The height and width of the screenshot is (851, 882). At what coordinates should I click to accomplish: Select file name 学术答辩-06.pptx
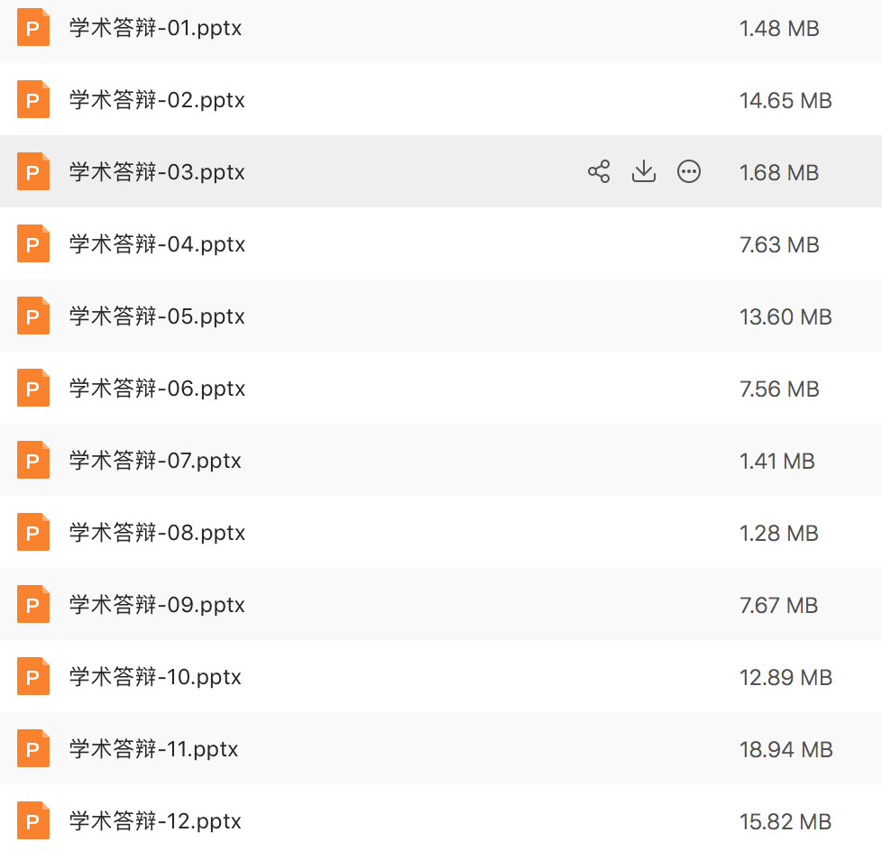157,389
